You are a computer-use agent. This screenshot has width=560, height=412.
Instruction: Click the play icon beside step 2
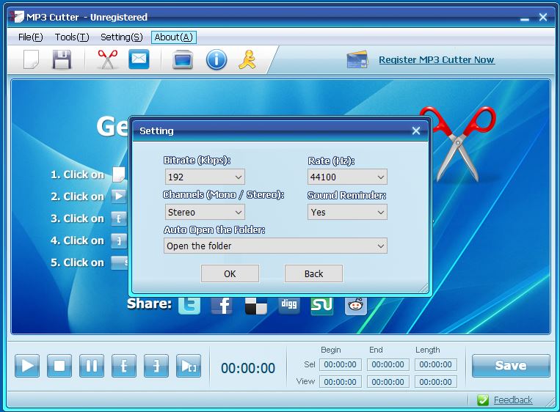pos(119,196)
